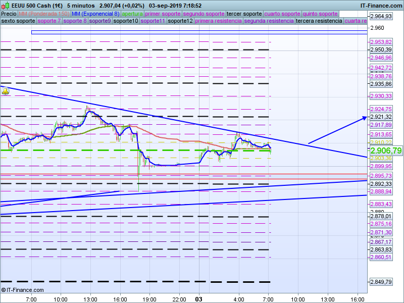Select the soporte12 indicator label
This screenshot has height=303, width=404.
pos(180,21)
